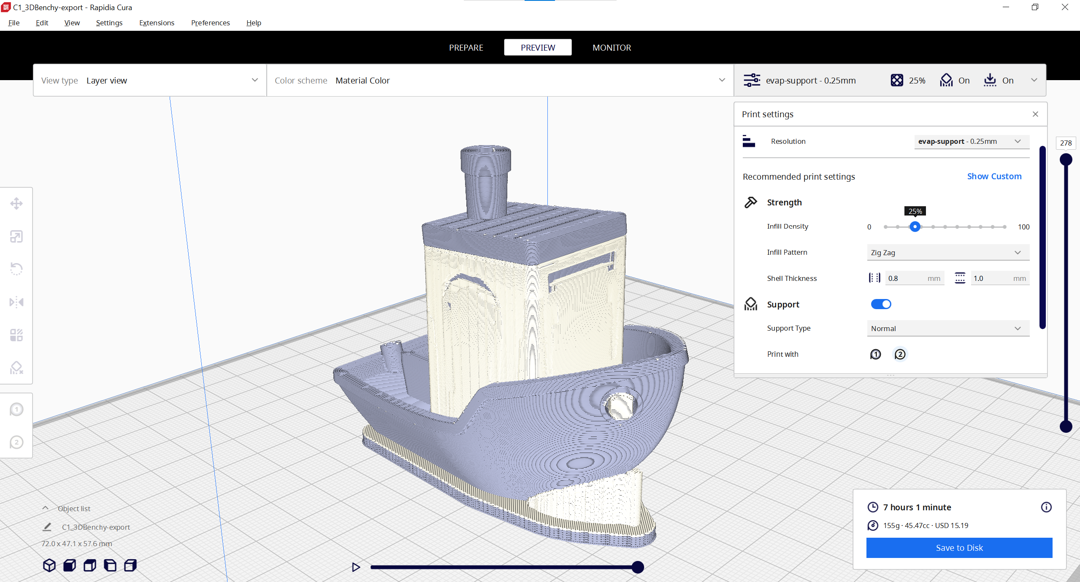This screenshot has width=1080, height=582.
Task: Select the Mirror tool in left toolbar
Action: 16,302
